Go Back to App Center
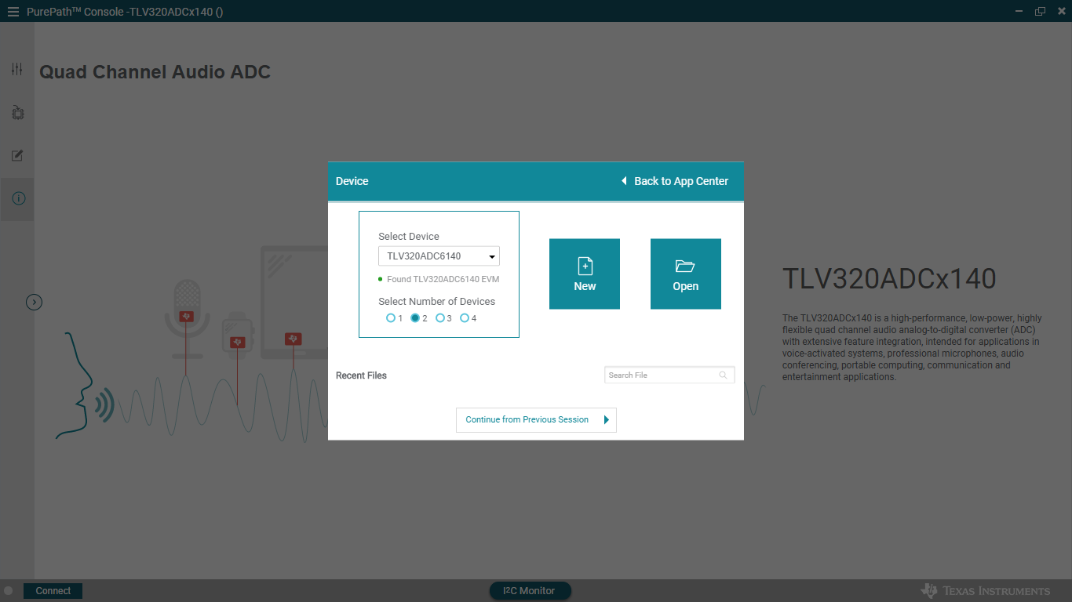Viewport: 1072px width, 602px height. [675, 181]
